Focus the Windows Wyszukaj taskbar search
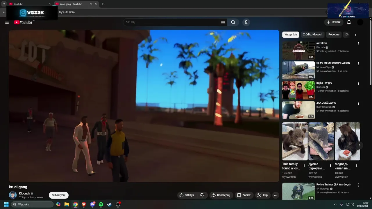This screenshot has height=209, width=372. click(33, 204)
